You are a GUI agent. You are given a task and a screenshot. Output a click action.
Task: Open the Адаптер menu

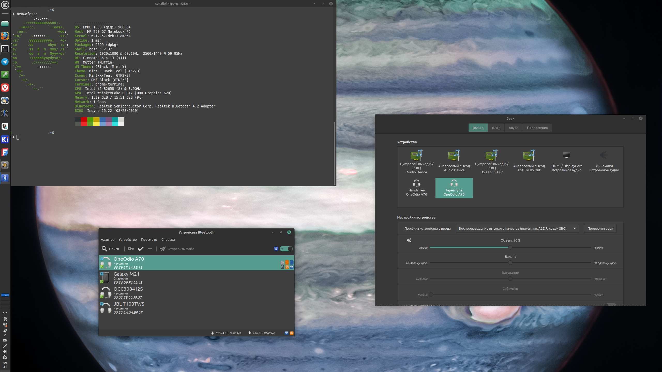point(108,239)
